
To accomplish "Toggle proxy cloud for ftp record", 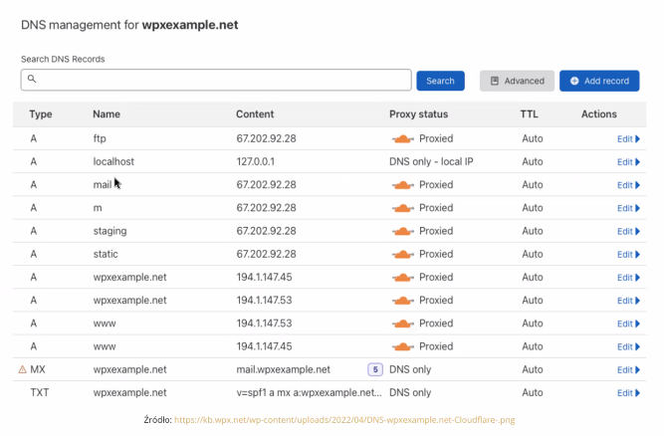I will 403,138.
